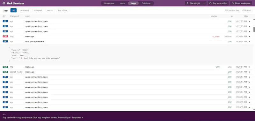
Task: Filter logs to inbound only
Action: pyautogui.click(x=38, y=10)
